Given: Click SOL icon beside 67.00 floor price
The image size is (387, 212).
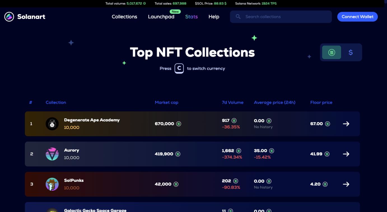Looking at the screenshot, I should coord(327,124).
